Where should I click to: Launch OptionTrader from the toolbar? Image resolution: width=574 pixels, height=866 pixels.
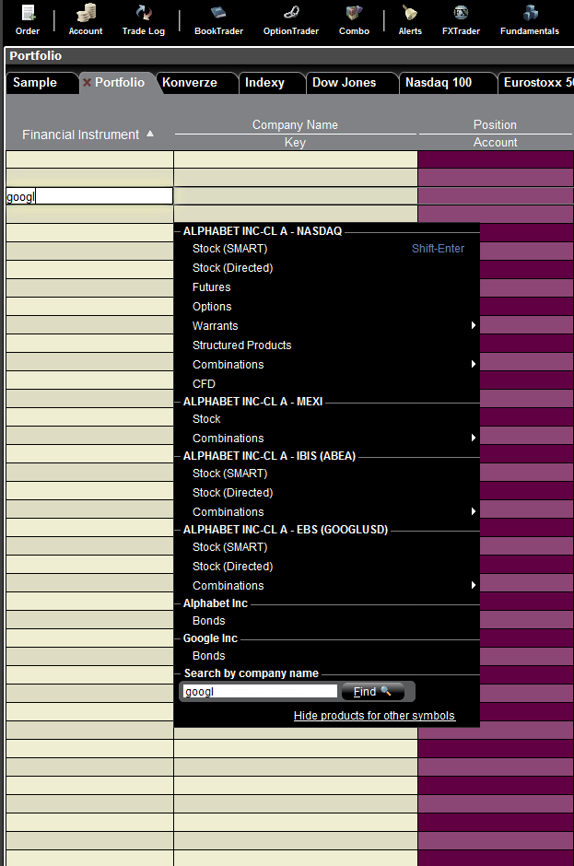(291, 19)
